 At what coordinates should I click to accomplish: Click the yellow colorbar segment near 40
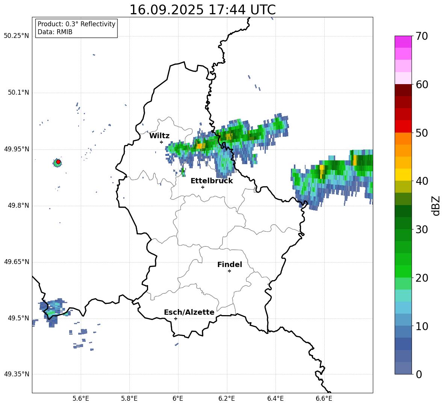[x=403, y=175]
